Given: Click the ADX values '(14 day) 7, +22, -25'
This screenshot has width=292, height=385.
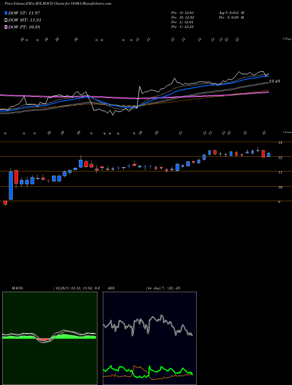Looking at the screenshot, I should click(x=163, y=288).
